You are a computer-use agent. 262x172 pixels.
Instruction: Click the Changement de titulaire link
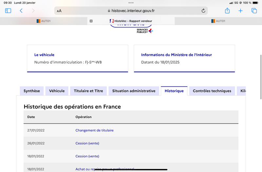[94, 130]
